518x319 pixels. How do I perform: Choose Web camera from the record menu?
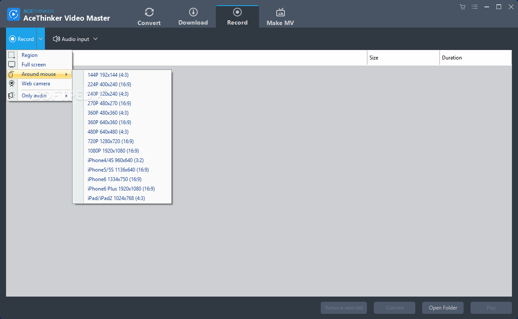(39, 84)
